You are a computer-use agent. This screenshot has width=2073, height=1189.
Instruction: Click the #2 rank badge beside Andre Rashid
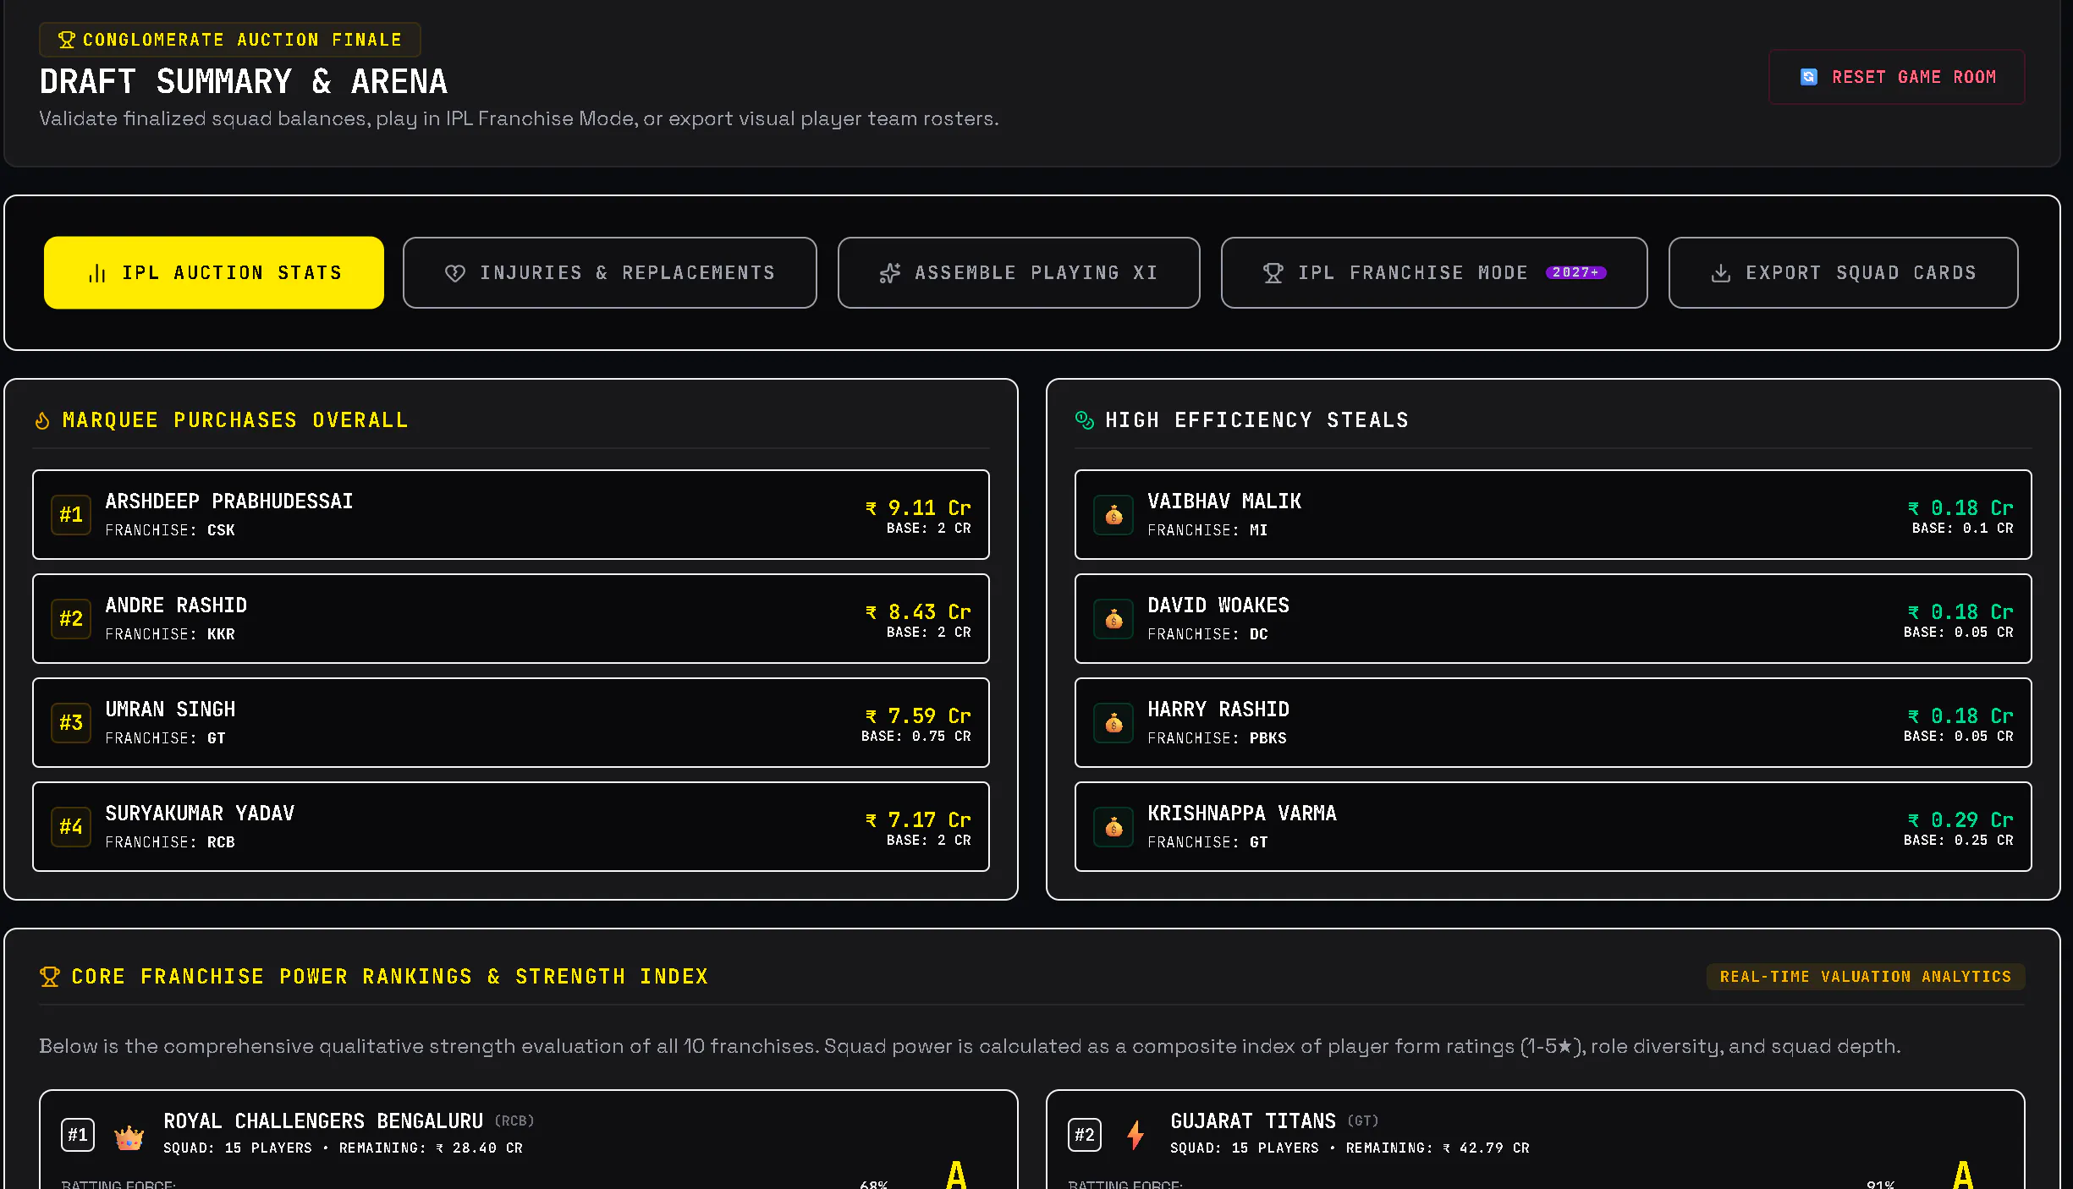pyautogui.click(x=71, y=619)
